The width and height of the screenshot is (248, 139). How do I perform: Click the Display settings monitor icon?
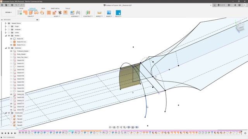tap(129, 127)
